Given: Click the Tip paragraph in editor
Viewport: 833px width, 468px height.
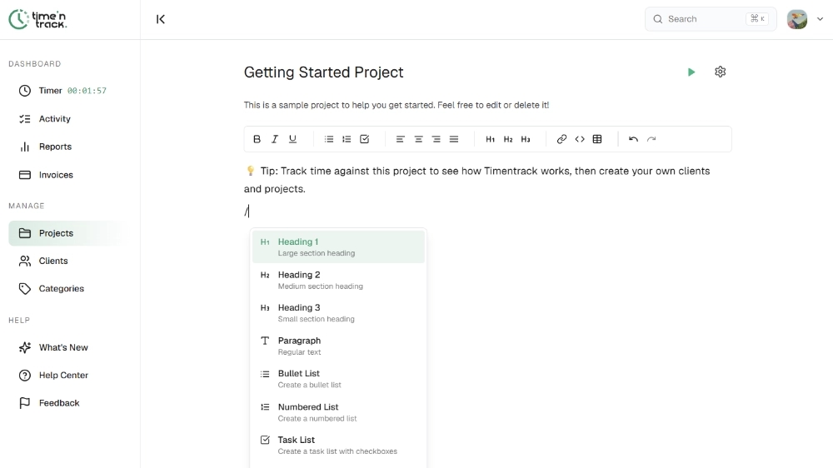Looking at the screenshot, I should pyautogui.click(x=477, y=180).
